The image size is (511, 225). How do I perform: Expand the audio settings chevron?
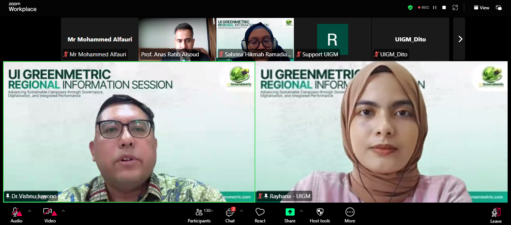(30, 211)
